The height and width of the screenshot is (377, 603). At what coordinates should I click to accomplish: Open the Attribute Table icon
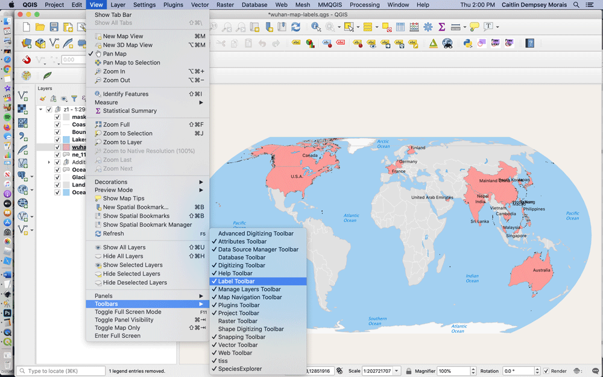click(x=400, y=27)
